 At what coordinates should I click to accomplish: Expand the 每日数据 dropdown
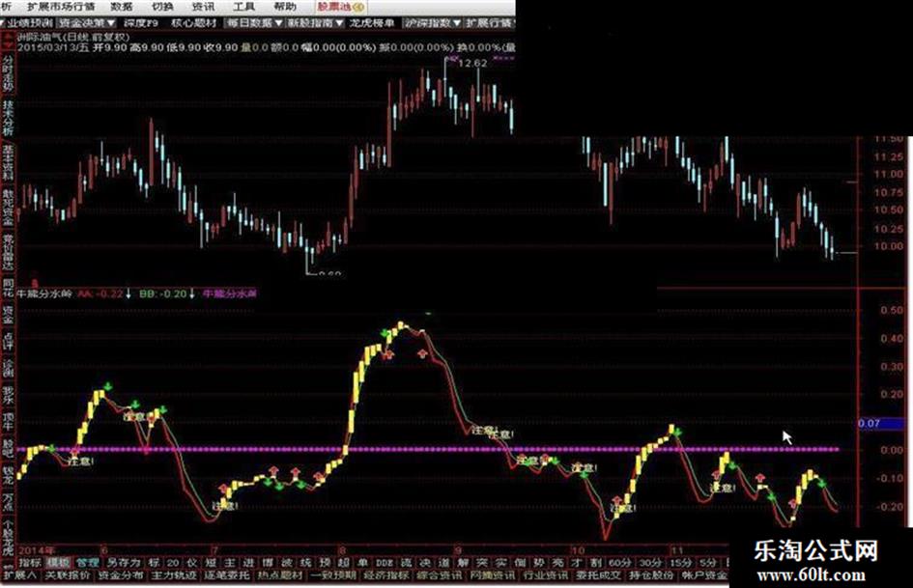254,23
